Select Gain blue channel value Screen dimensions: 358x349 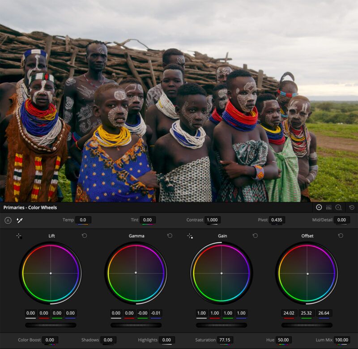pos(241,313)
